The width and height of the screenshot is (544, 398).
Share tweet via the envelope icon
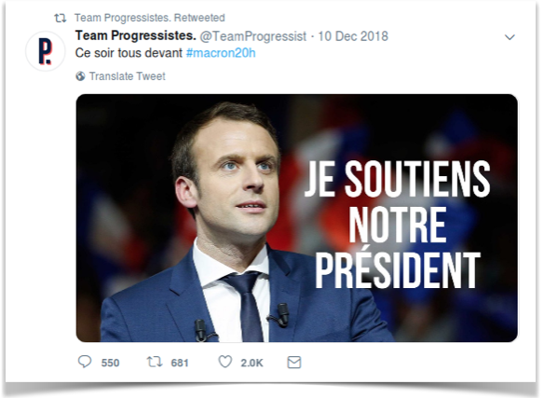(x=294, y=363)
